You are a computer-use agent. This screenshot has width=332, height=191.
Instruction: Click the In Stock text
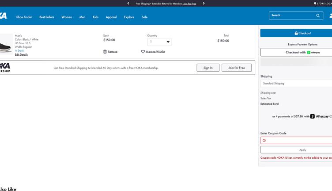click(19, 51)
